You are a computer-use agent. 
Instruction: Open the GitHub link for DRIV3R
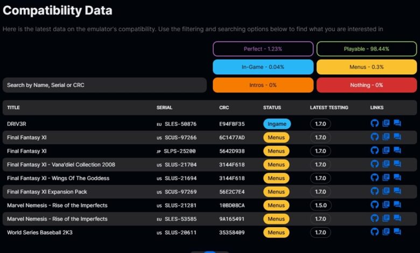click(x=375, y=123)
